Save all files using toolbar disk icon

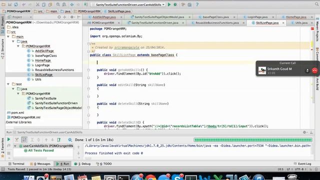pyautogui.click(x=9, y=4)
